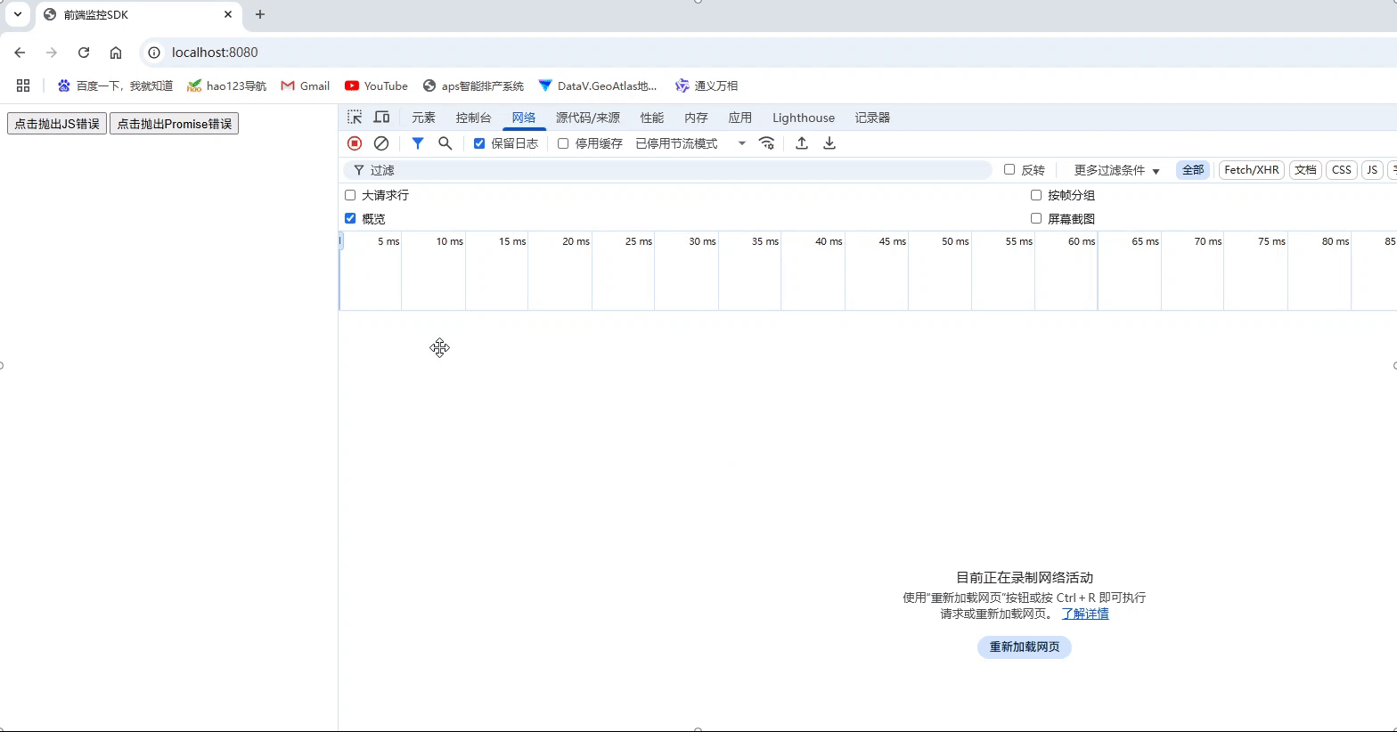This screenshot has width=1397, height=732.
Task: Click 重新加载网页 button
Action: [1025, 647]
